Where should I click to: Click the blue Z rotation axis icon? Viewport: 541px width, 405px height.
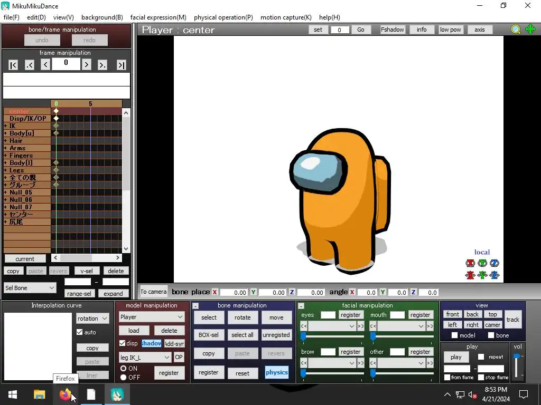495,263
